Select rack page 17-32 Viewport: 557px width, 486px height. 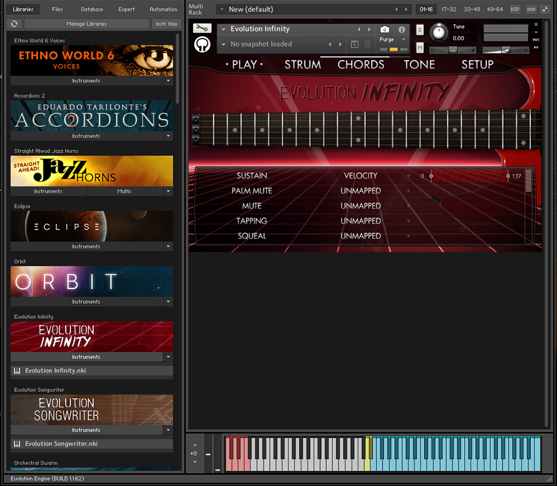449,9
